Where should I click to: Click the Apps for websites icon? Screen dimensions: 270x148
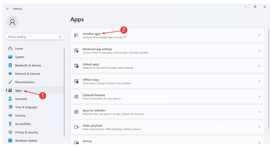(x=76, y=112)
